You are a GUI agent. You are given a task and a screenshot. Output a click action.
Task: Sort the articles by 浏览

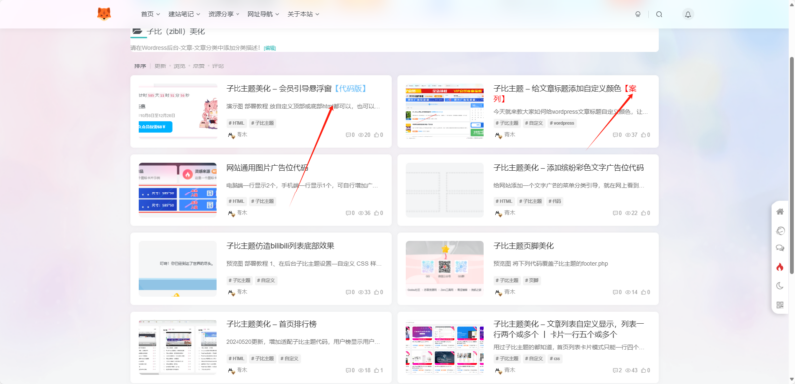click(x=180, y=66)
